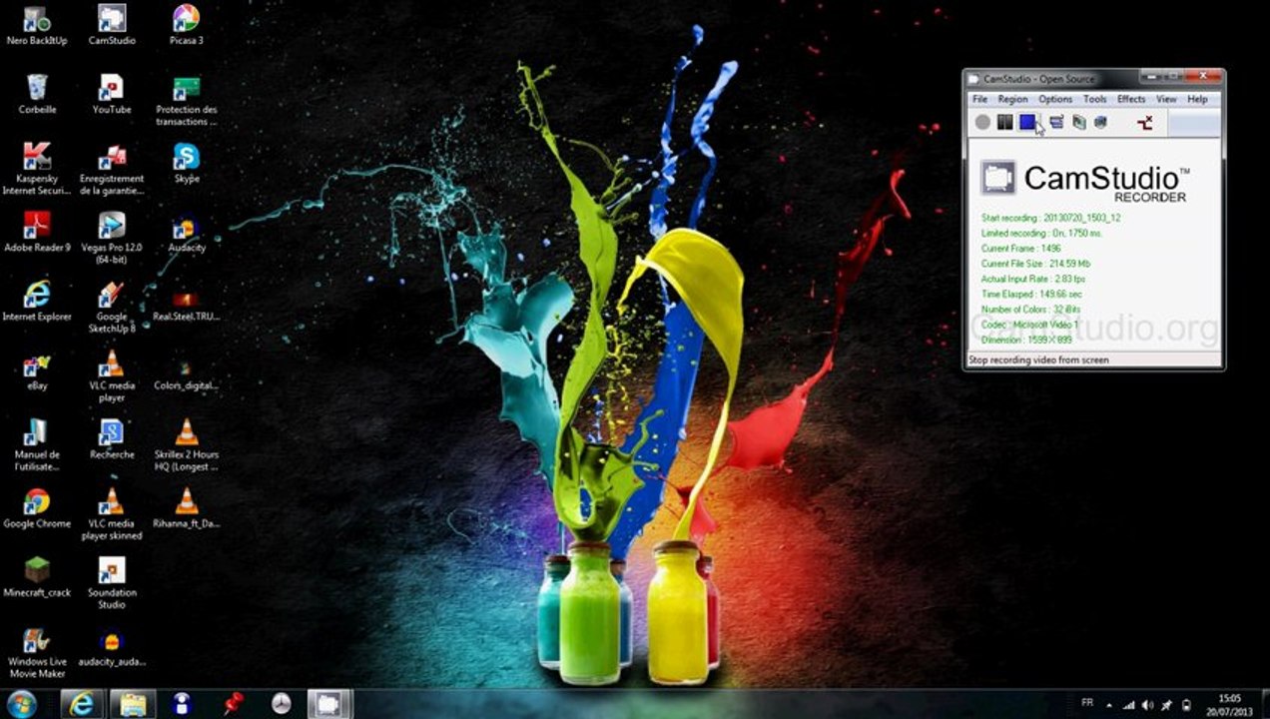Open the View menu in CamStudio
This screenshot has height=719, width=1270.
click(x=1166, y=99)
